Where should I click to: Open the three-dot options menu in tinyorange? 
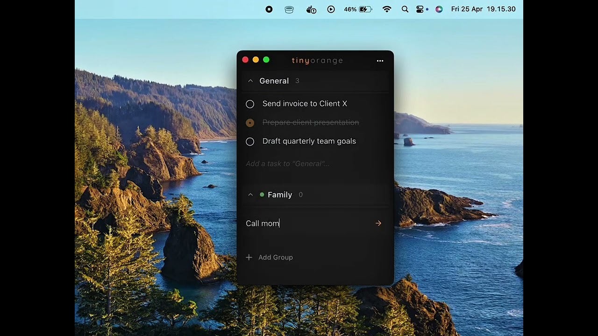coord(380,61)
